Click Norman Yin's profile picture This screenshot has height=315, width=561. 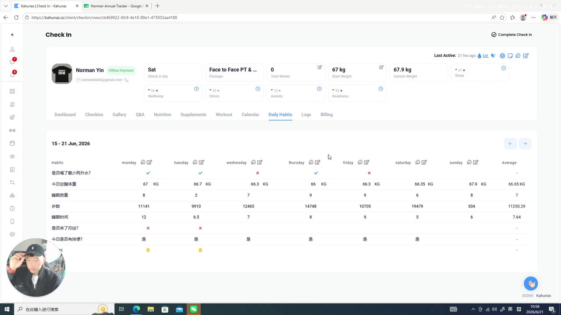pyautogui.click(x=62, y=74)
